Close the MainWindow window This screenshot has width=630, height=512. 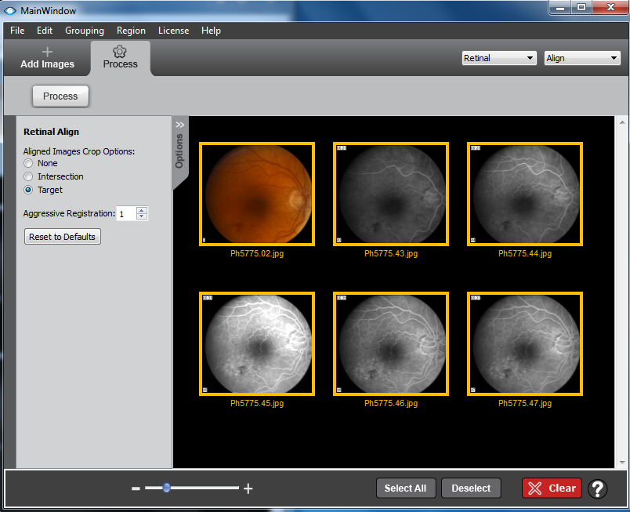tap(610, 7)
